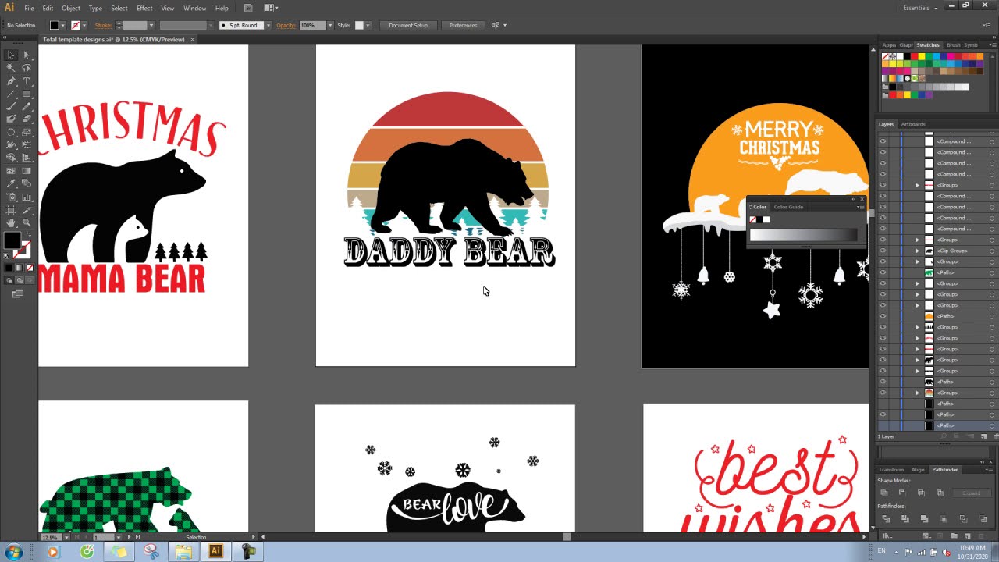Open the Style dropdown in control bar
999x562 pixels.
pyautogui.click(x=368, y=25)
